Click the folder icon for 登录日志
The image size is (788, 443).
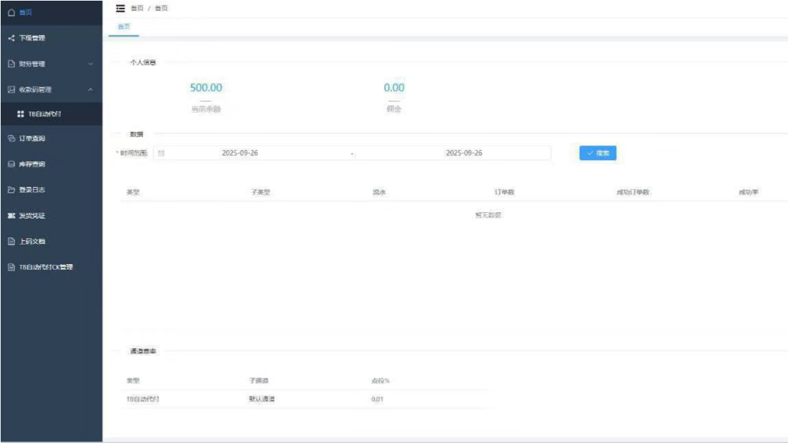click(x=11, y=190)
